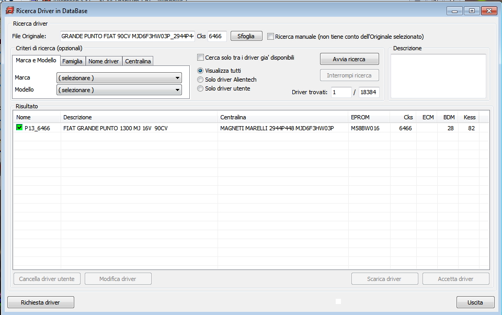502x315 pixels.
Task: Click the M58BW016 EPROM cell
Action: [365, 128]
